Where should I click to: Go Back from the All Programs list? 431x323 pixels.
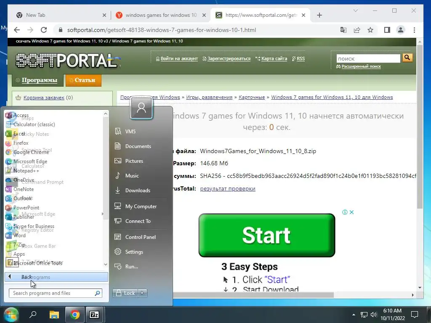[x=56, y=277]
